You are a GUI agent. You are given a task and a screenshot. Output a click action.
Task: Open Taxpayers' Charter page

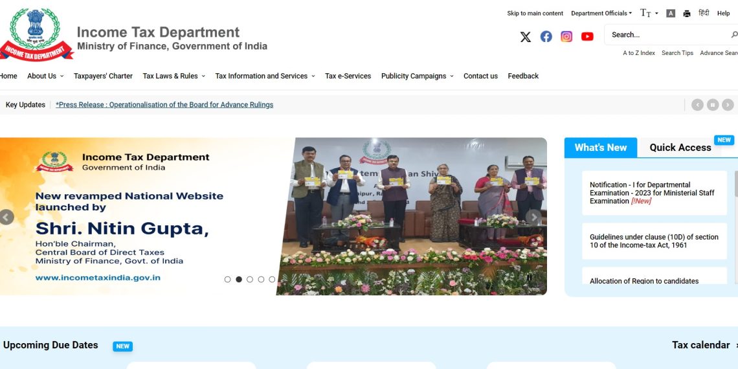click(x=103, y=76)
